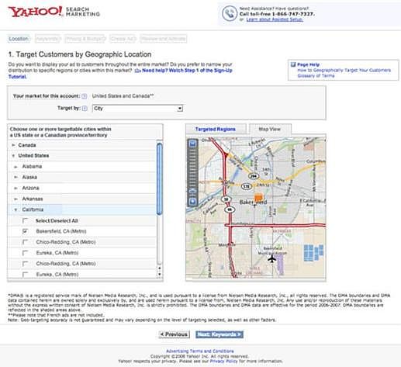Click the map zoom-out button below the slider
Image resolution: width=401 pixels, height=367 pixels.
192,201
